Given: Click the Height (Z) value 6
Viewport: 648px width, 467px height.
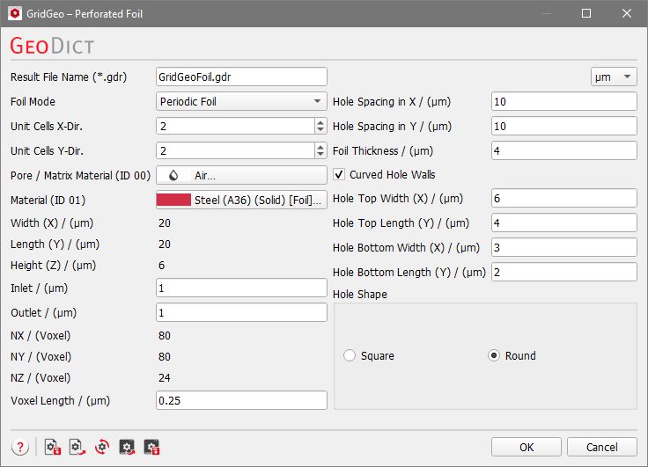Looking at the screenshot, I should pos(162,265).
